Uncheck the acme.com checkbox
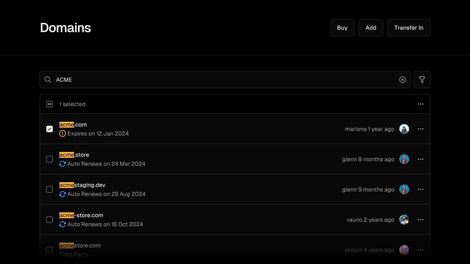470x264 pixels. click(50, 129)
